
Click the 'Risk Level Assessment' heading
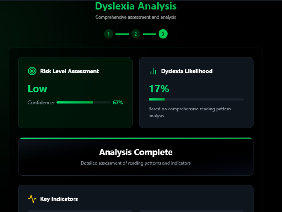pos(69,71)
